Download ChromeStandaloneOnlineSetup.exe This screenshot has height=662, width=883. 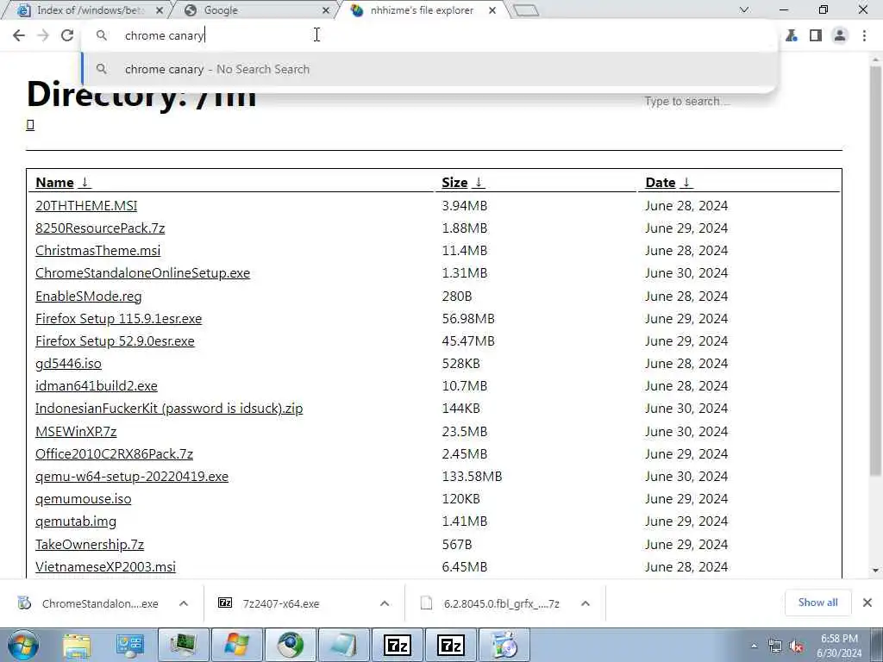[x=142, y=273]
